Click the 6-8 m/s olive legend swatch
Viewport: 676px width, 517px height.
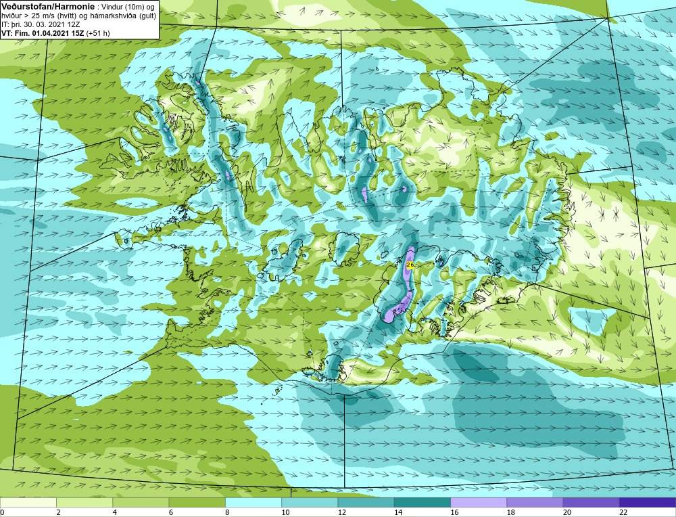coord(197,502)
